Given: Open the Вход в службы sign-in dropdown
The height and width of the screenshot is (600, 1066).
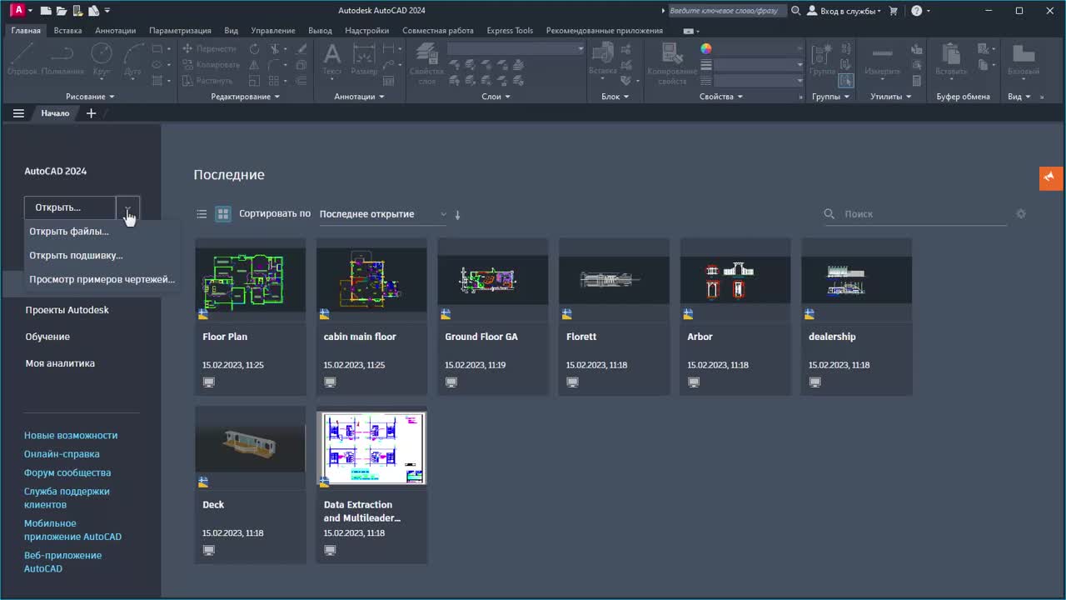Looking at the screenshot, I should [844, 11].
